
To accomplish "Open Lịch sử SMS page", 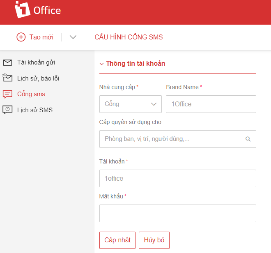I will pos(35,110).
